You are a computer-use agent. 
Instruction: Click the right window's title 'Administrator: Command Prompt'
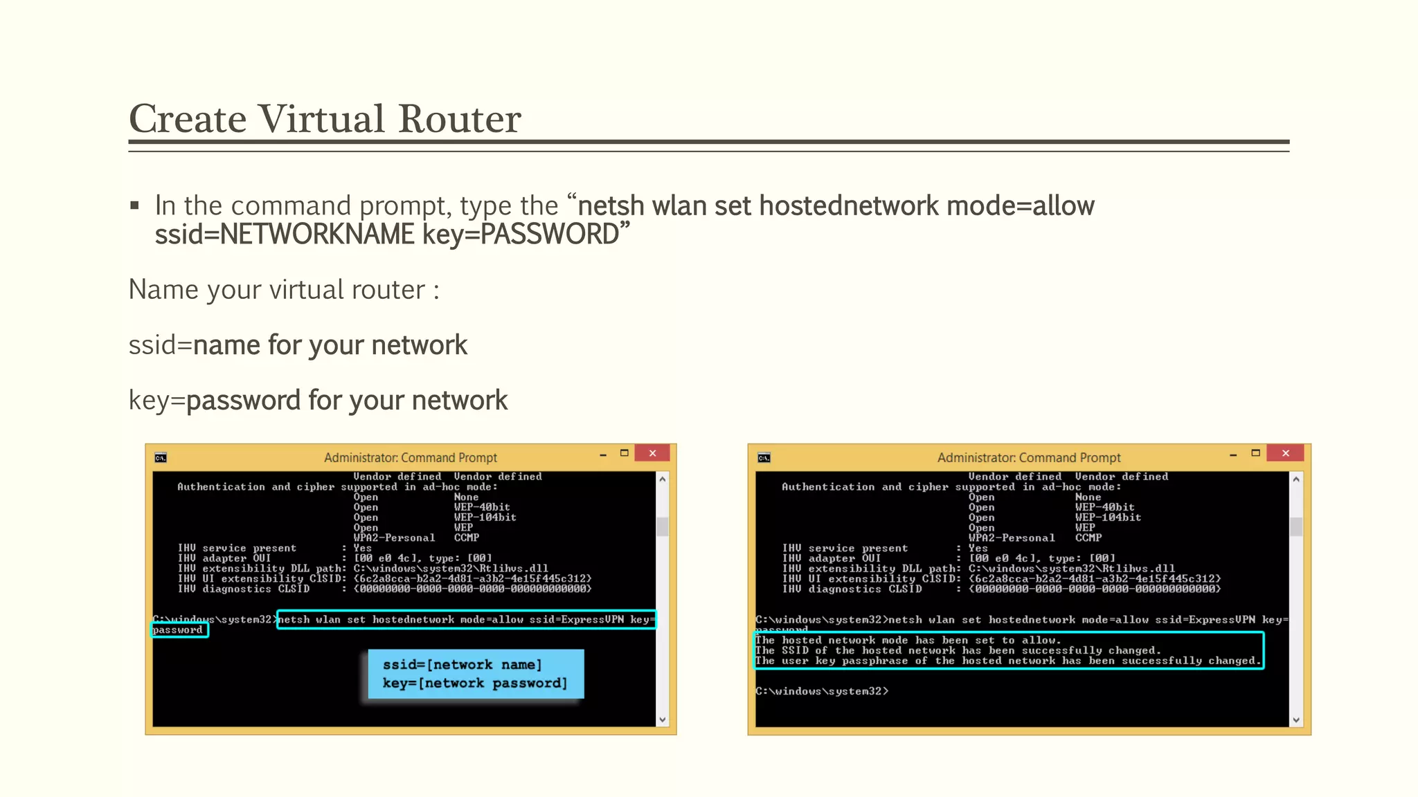[1029, 457]
